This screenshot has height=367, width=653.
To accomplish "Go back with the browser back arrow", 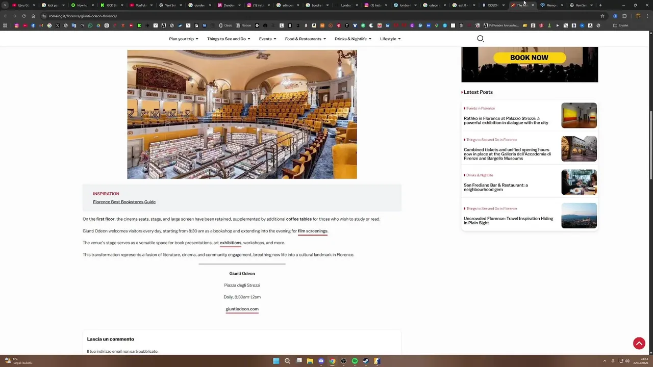I will click(x=6, y=16).
